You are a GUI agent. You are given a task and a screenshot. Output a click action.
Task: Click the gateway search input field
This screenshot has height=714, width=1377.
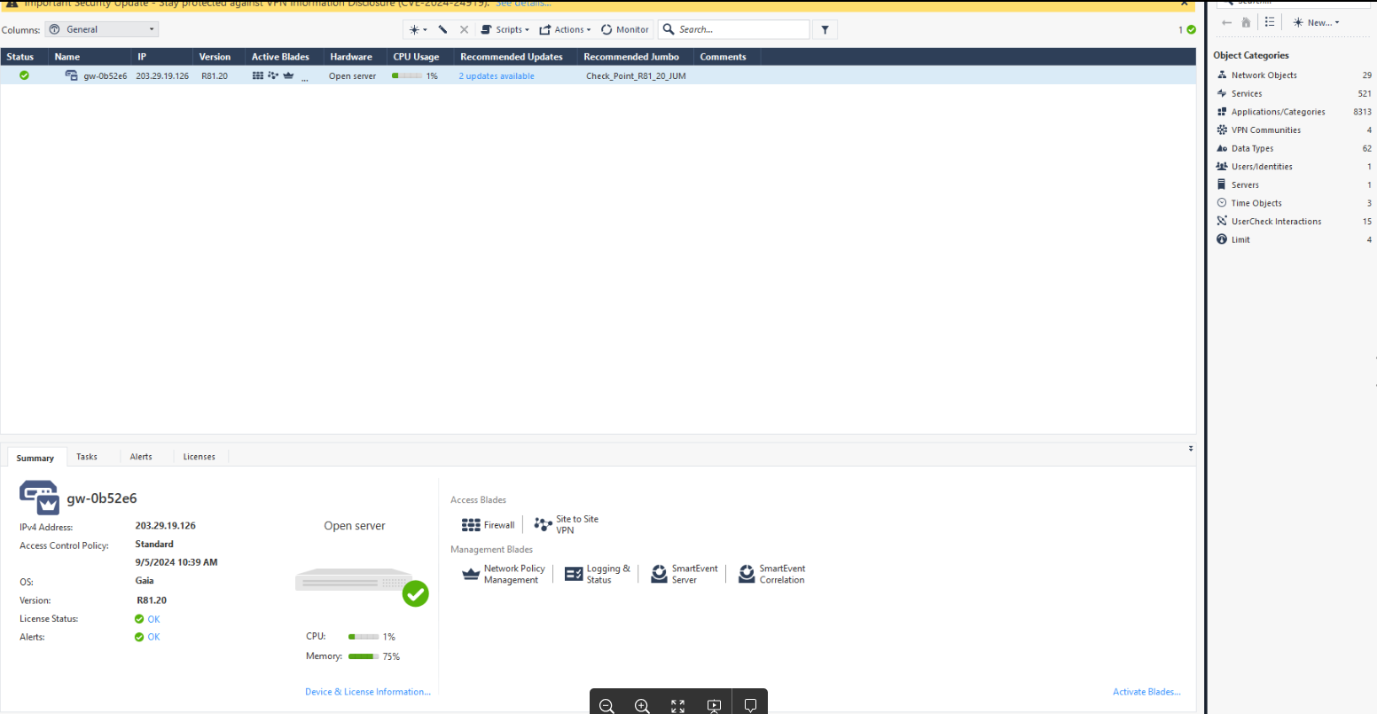coord(740,29)
